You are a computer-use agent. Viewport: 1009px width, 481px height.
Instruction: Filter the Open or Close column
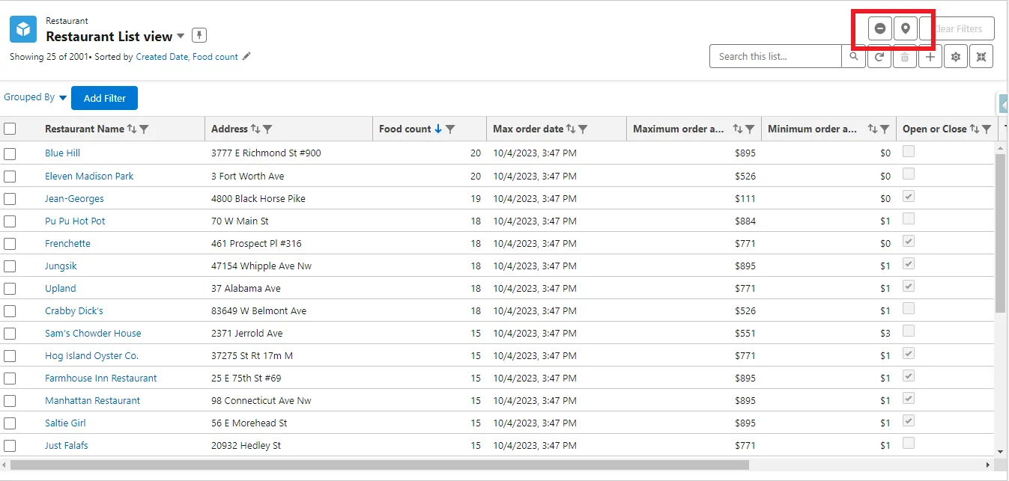(x=987, y=129)
